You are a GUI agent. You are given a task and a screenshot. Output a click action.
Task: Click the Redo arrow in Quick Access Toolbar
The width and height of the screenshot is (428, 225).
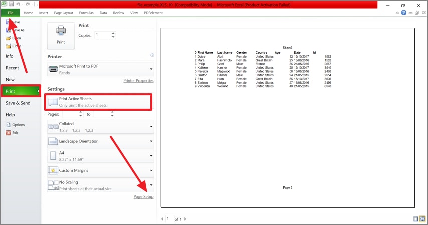pos(28,4)
